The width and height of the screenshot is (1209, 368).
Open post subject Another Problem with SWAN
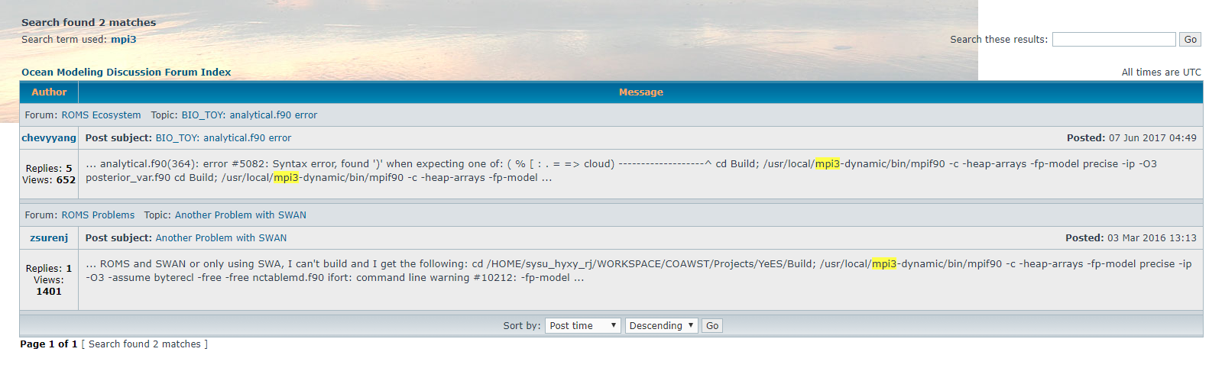point(221,238)
